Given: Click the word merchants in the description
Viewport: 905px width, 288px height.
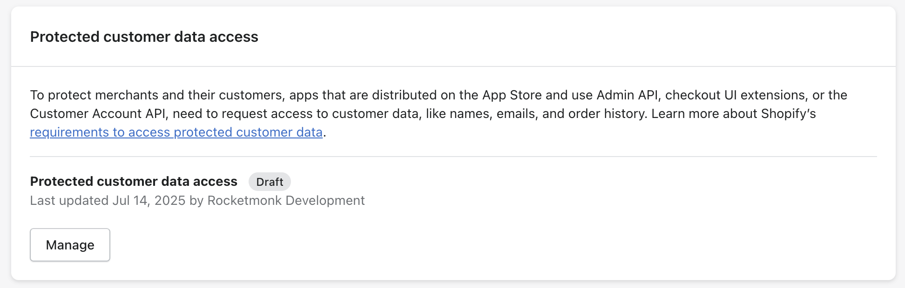Looking at the screenshot, I should 127,95.
